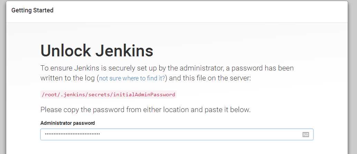Click the gray backdrop left of the dialog
This screenshot has height=154, width=357.
point(3,77)
